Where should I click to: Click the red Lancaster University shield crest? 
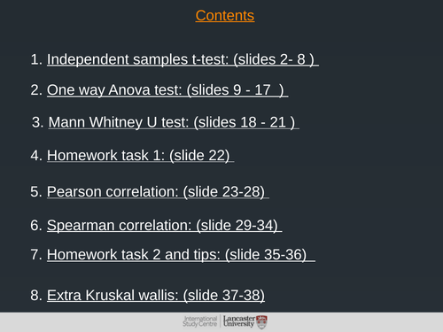click(x=261, y=322)
